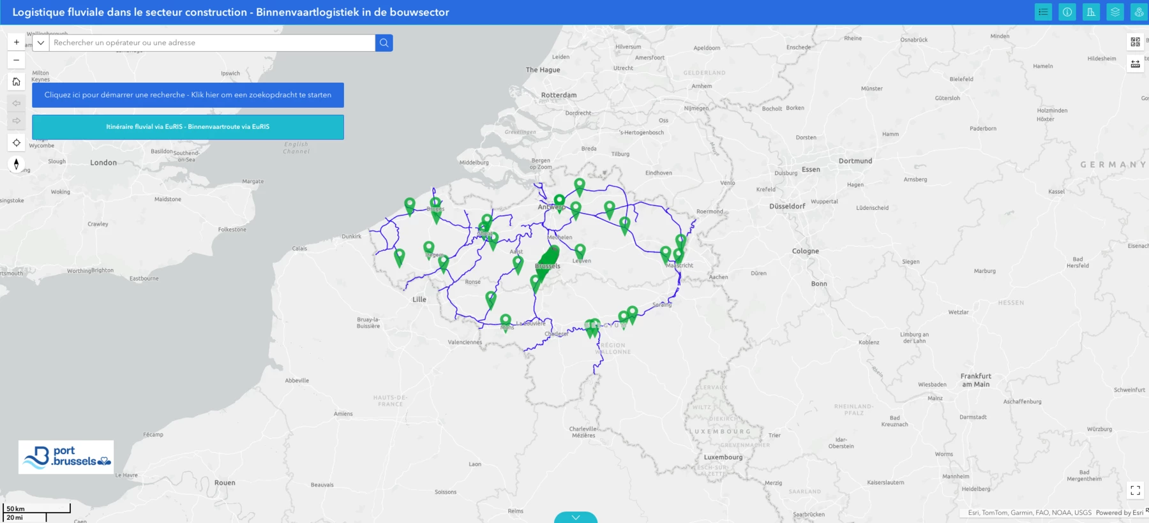The height and width of the screenshot is (523, 1149).
Task: Open the building icon widget
Action: pos(1091,12)
